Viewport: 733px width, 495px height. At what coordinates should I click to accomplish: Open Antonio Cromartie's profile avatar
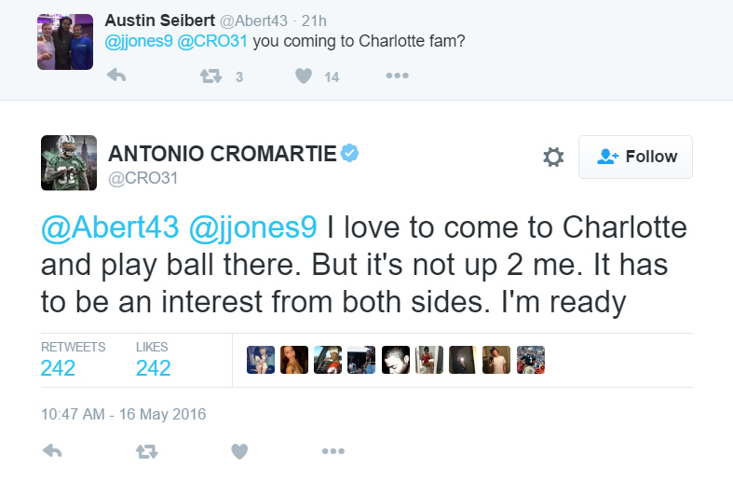pyautogui.click(x=69, y=163)
